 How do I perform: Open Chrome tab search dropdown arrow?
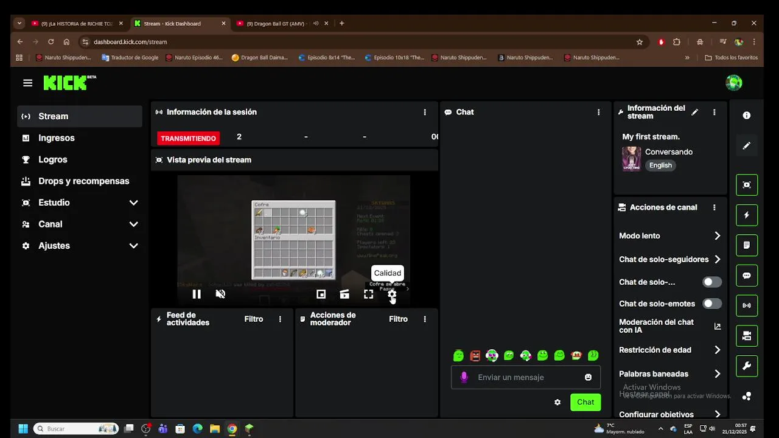pyautogui.click(x=19, y=23)
